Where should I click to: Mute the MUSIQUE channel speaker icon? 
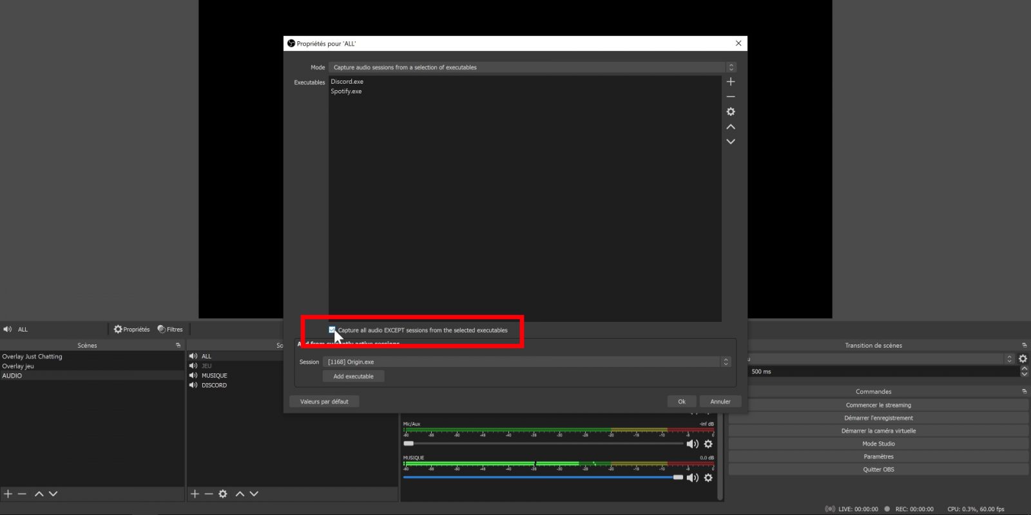point(692,478)
